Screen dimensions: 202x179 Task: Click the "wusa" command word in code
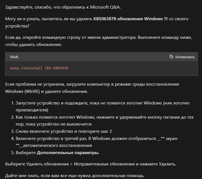click(14, 68)
